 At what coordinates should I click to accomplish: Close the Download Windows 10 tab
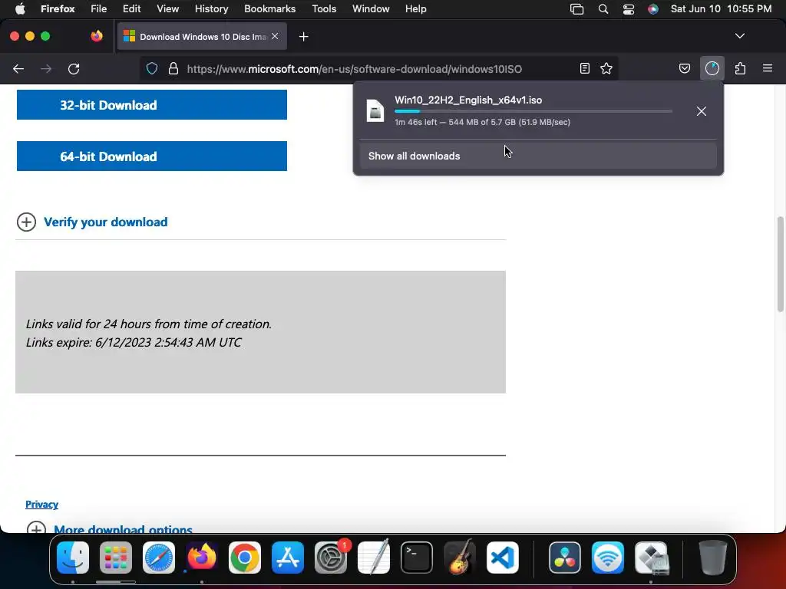[x=275, y=36]
